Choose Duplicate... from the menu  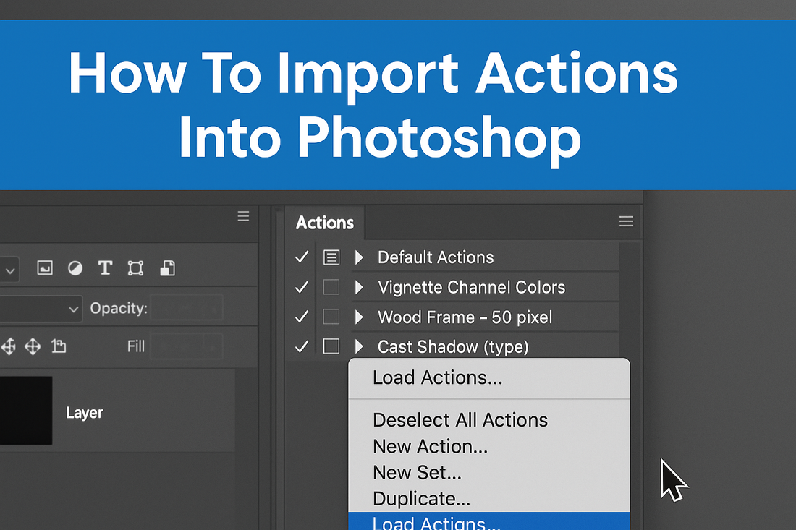pyautogui.click(x=421, y=499)
